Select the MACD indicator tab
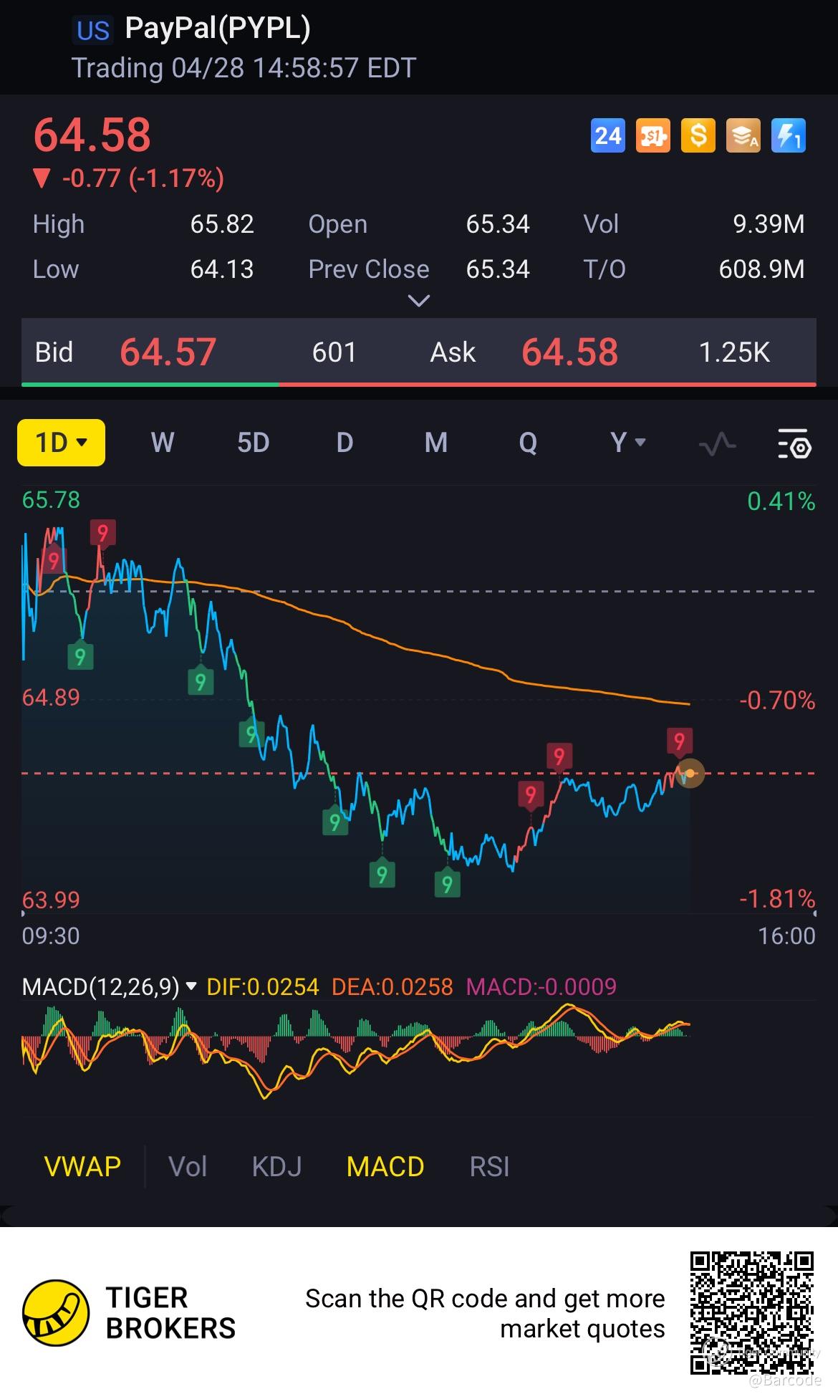838x1399 pixels. [x=385, y=1167]
